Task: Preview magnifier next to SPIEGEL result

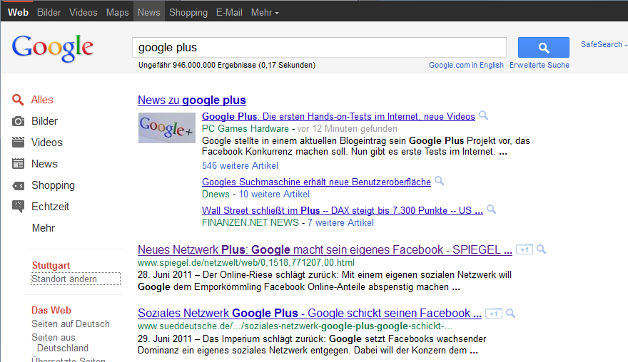Action: [542, 249]
